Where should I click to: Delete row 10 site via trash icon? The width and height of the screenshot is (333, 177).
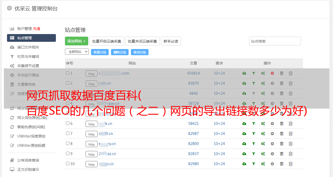(x=291, y=164)
